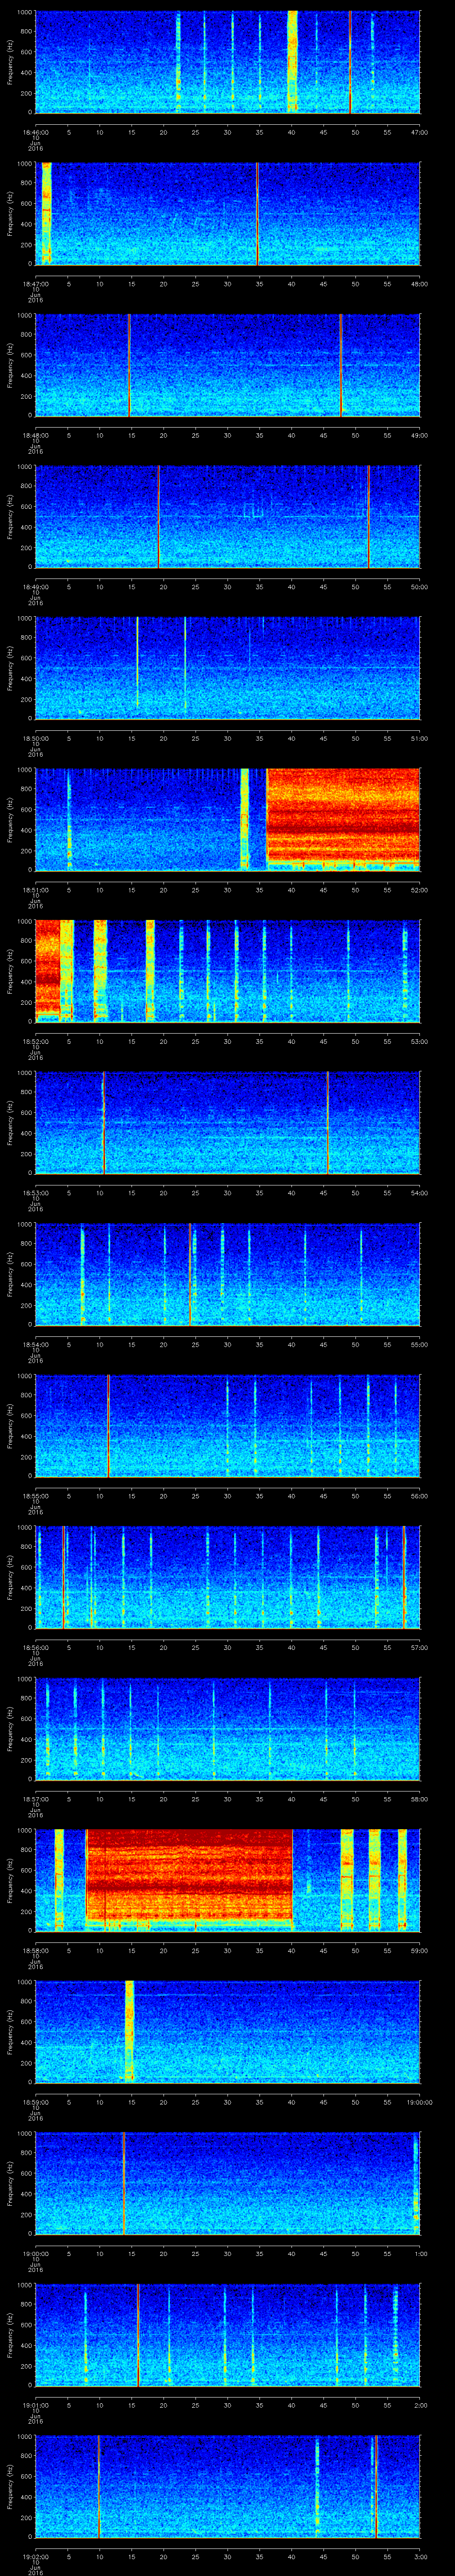Screen dimensions: 455x2576
Task: Click the 18:58:00 start time label
Action: (35, 1950)
